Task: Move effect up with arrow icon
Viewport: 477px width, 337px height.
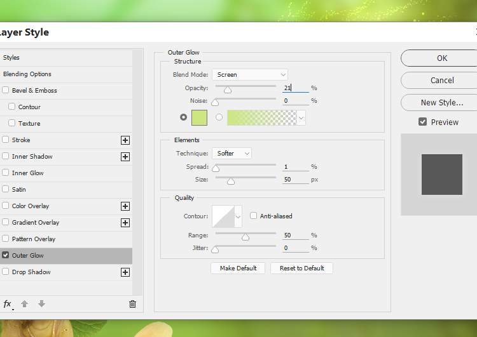Action: click(x=24, y=303)
